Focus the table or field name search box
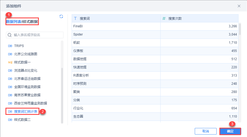This screenshot has width=247, height=137. pyautogui.click(x=37, y=35)
